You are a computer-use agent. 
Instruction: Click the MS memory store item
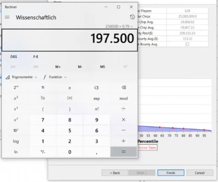tap(103, 67)
